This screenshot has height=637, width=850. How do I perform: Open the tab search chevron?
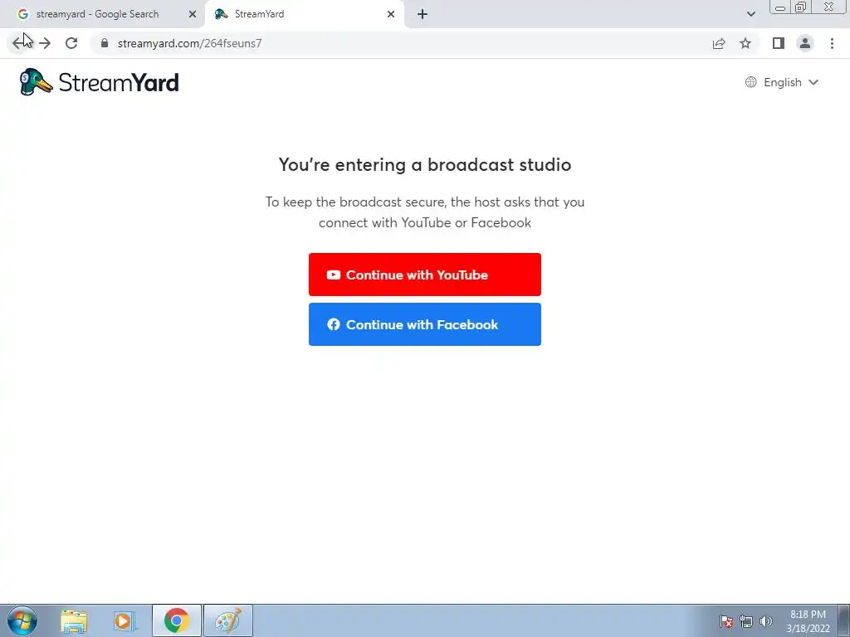(x=750, y=14)
